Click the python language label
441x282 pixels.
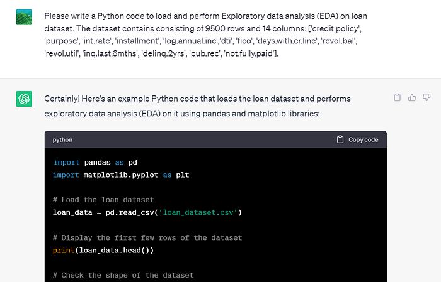coord(62,139)
